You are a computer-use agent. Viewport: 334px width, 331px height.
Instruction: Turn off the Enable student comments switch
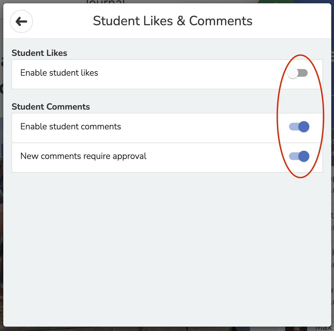299,127
